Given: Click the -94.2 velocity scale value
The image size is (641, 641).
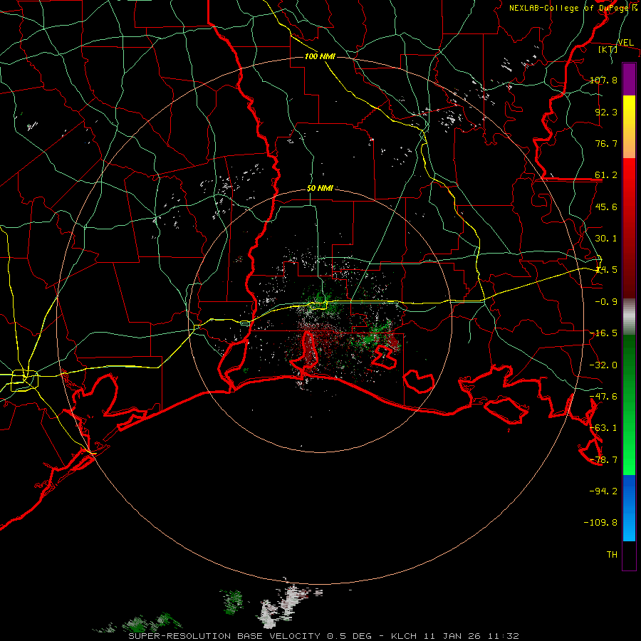Looking at the screenshot, I should pyautogui.click(x=603, y=491).
